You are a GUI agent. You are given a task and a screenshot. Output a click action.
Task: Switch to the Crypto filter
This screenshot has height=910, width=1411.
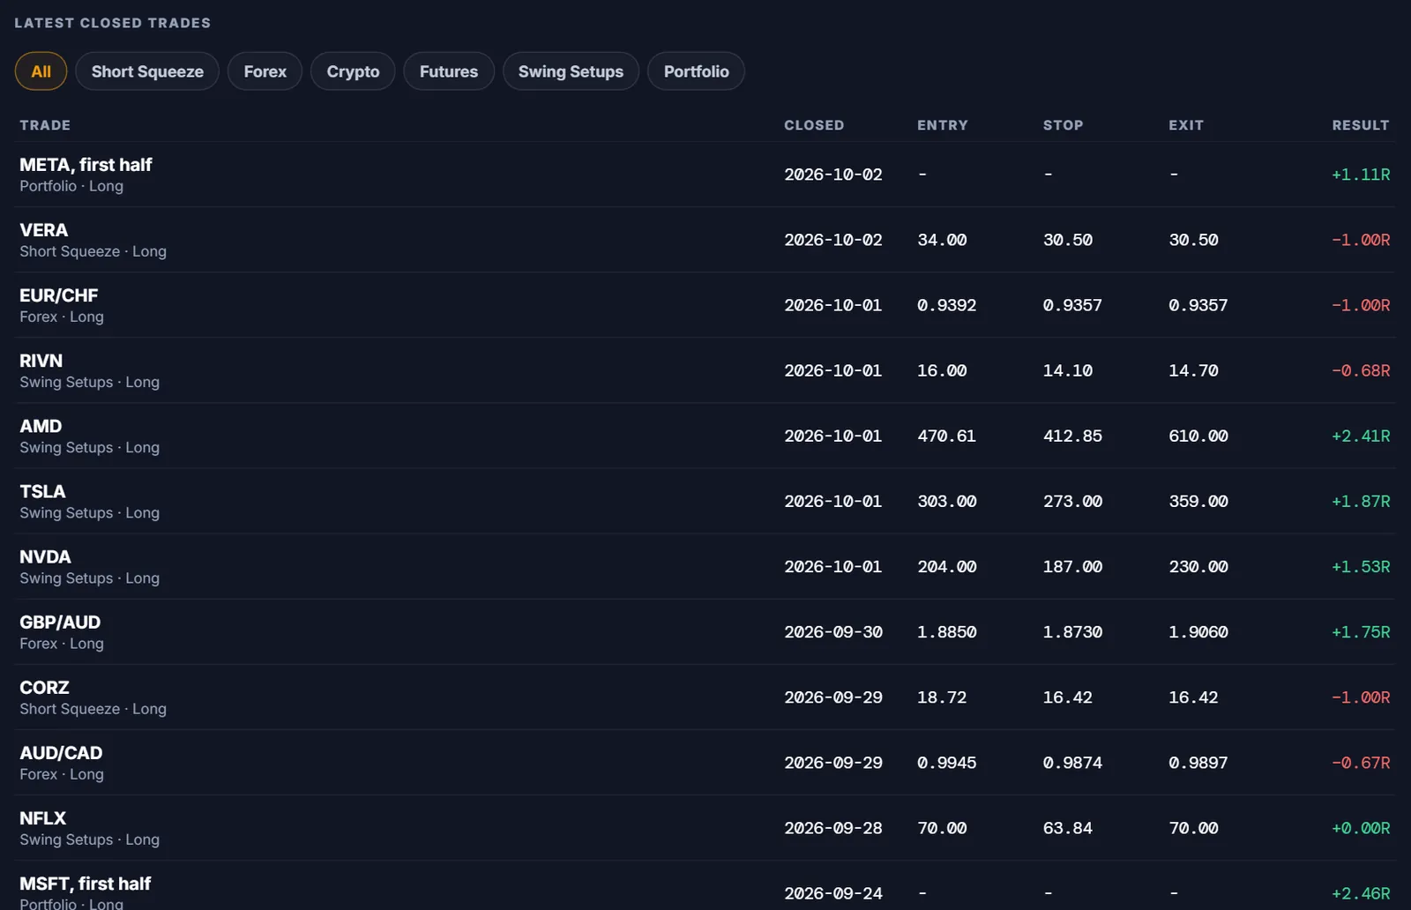pos(353,71)
